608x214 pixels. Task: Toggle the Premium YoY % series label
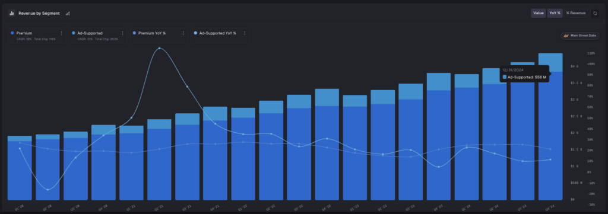[152, 33]
